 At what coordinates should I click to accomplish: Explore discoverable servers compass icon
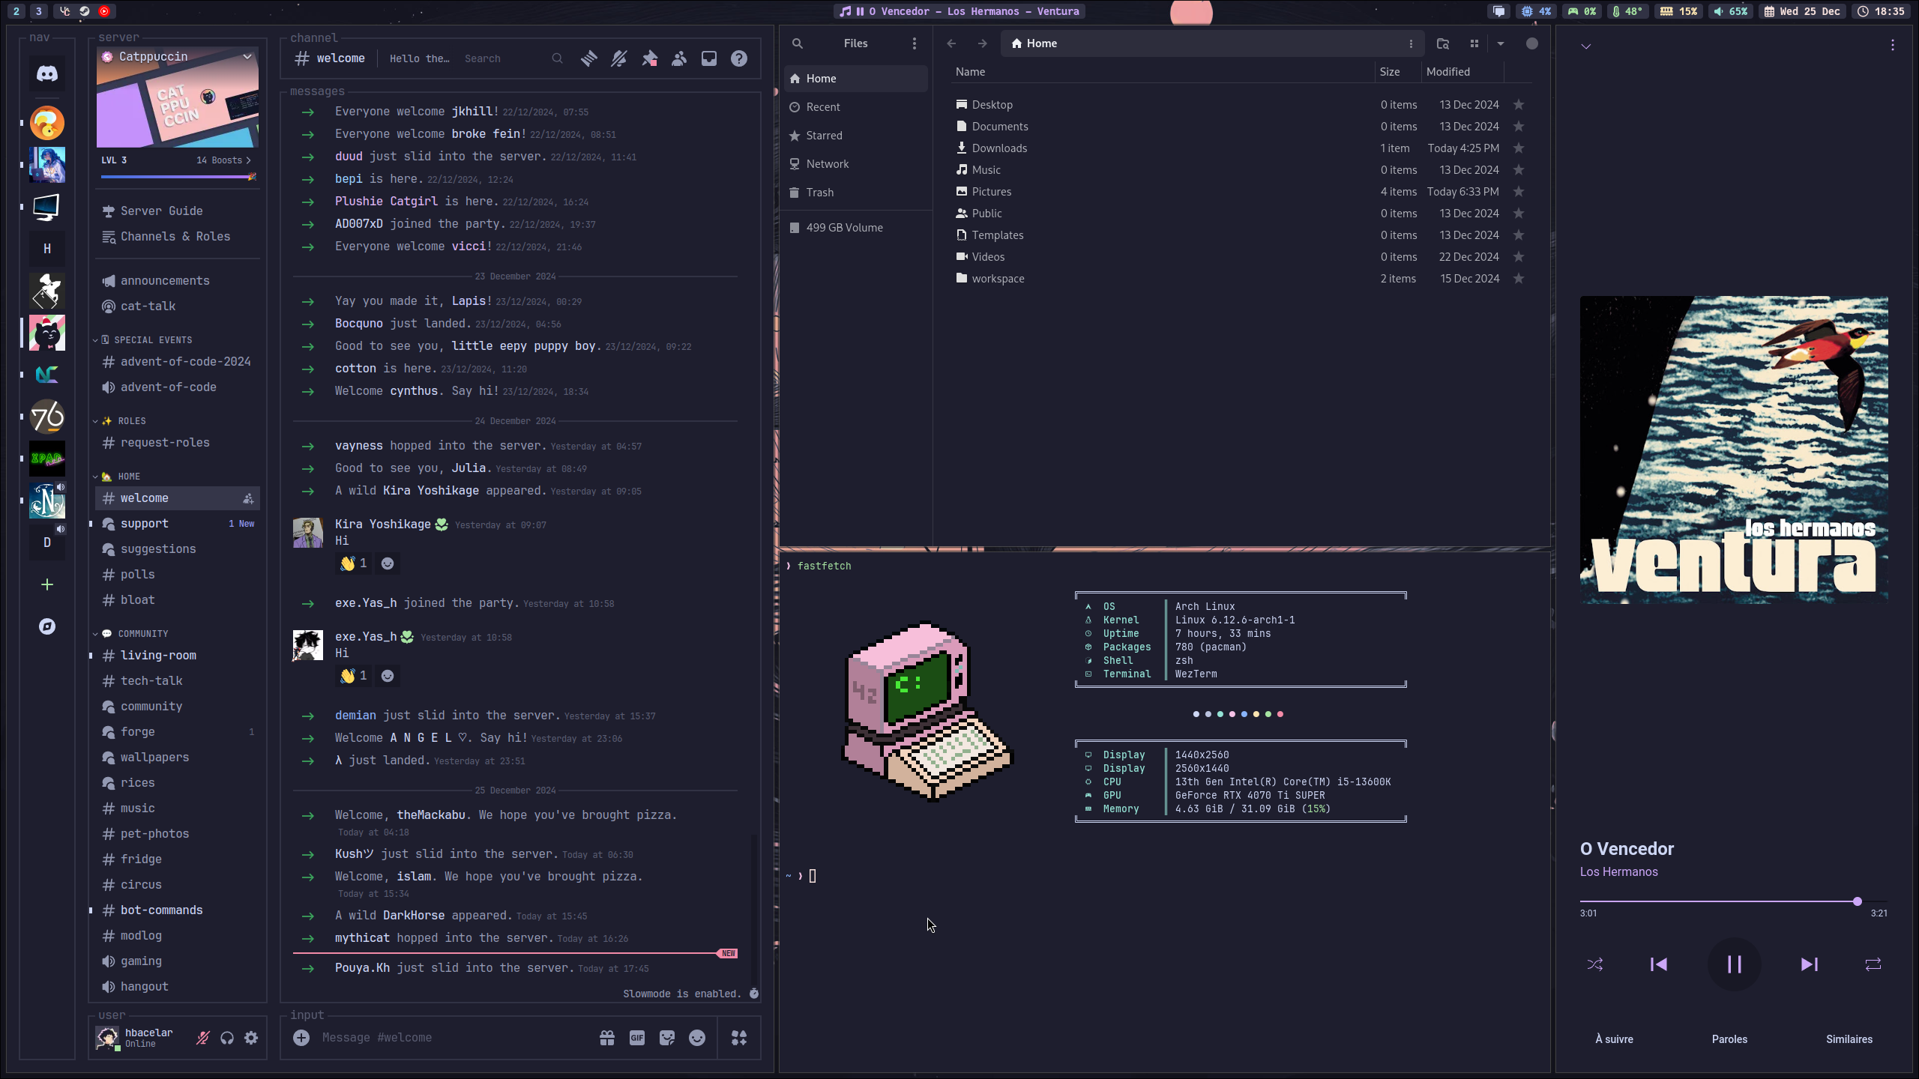[x=47, y=626]
